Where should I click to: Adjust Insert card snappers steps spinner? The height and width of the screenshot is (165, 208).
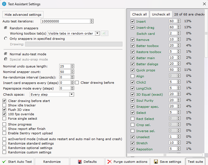point(72,83)
